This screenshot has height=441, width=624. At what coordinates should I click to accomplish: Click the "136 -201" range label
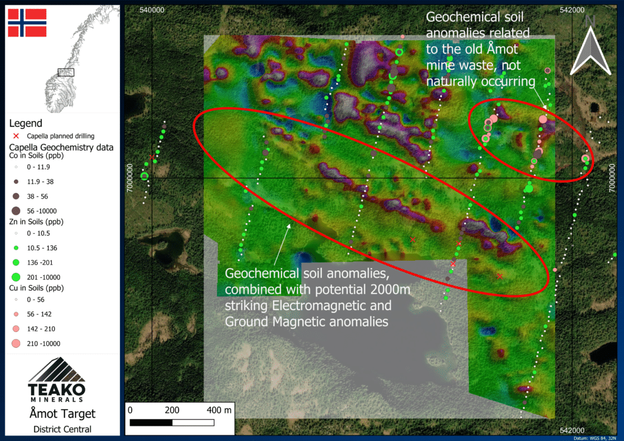[40, 263]
